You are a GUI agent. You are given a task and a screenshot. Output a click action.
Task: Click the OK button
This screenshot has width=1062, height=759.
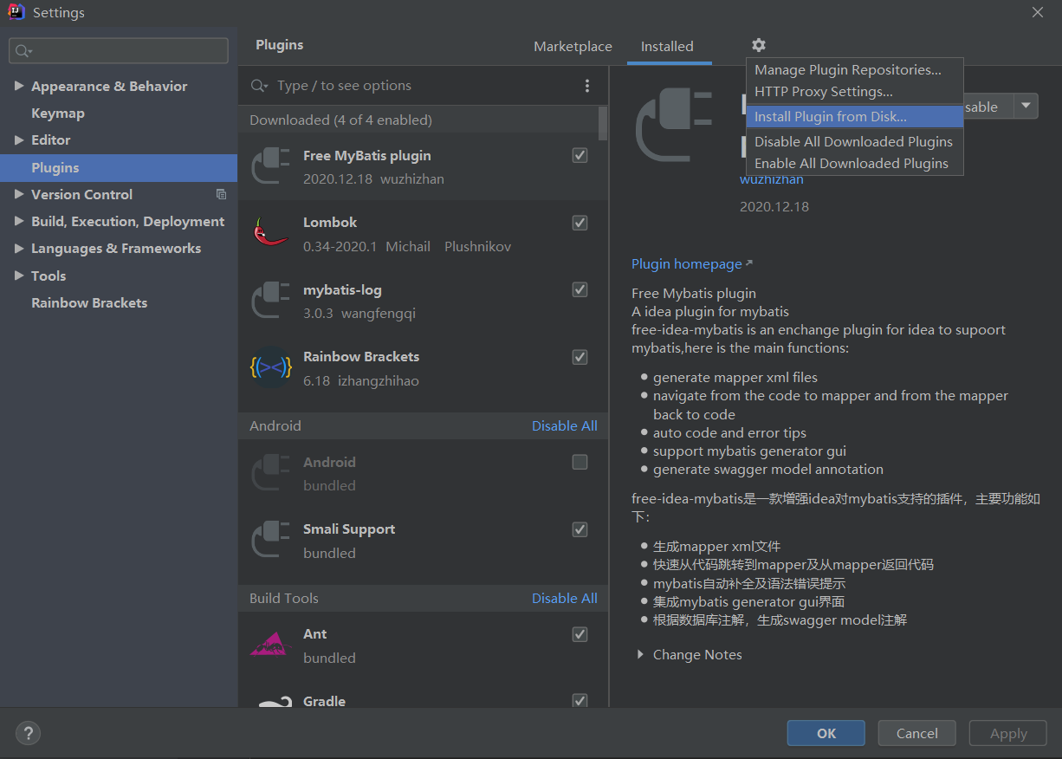click(826, 733)
